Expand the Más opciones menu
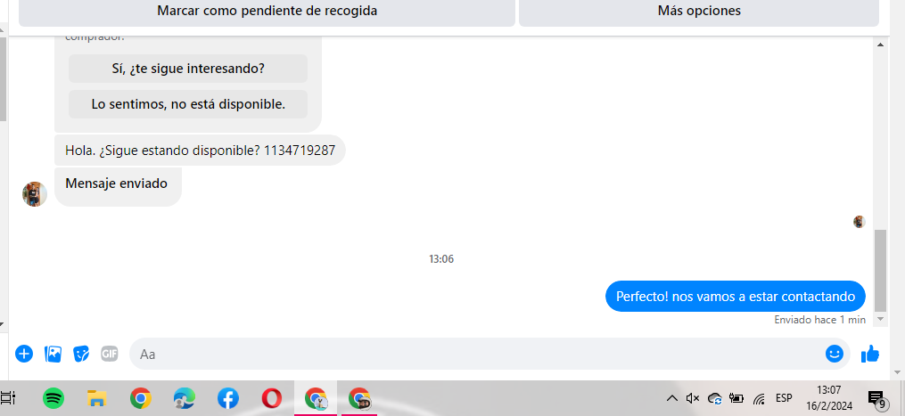 pos(699,12)
